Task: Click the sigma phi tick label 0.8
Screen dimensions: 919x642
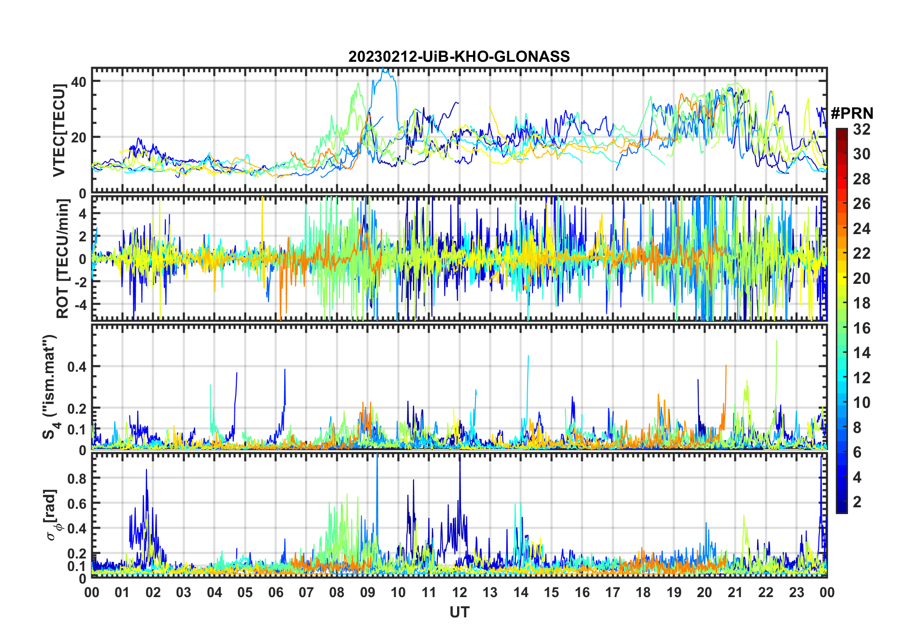Action: tap(76, 478)
